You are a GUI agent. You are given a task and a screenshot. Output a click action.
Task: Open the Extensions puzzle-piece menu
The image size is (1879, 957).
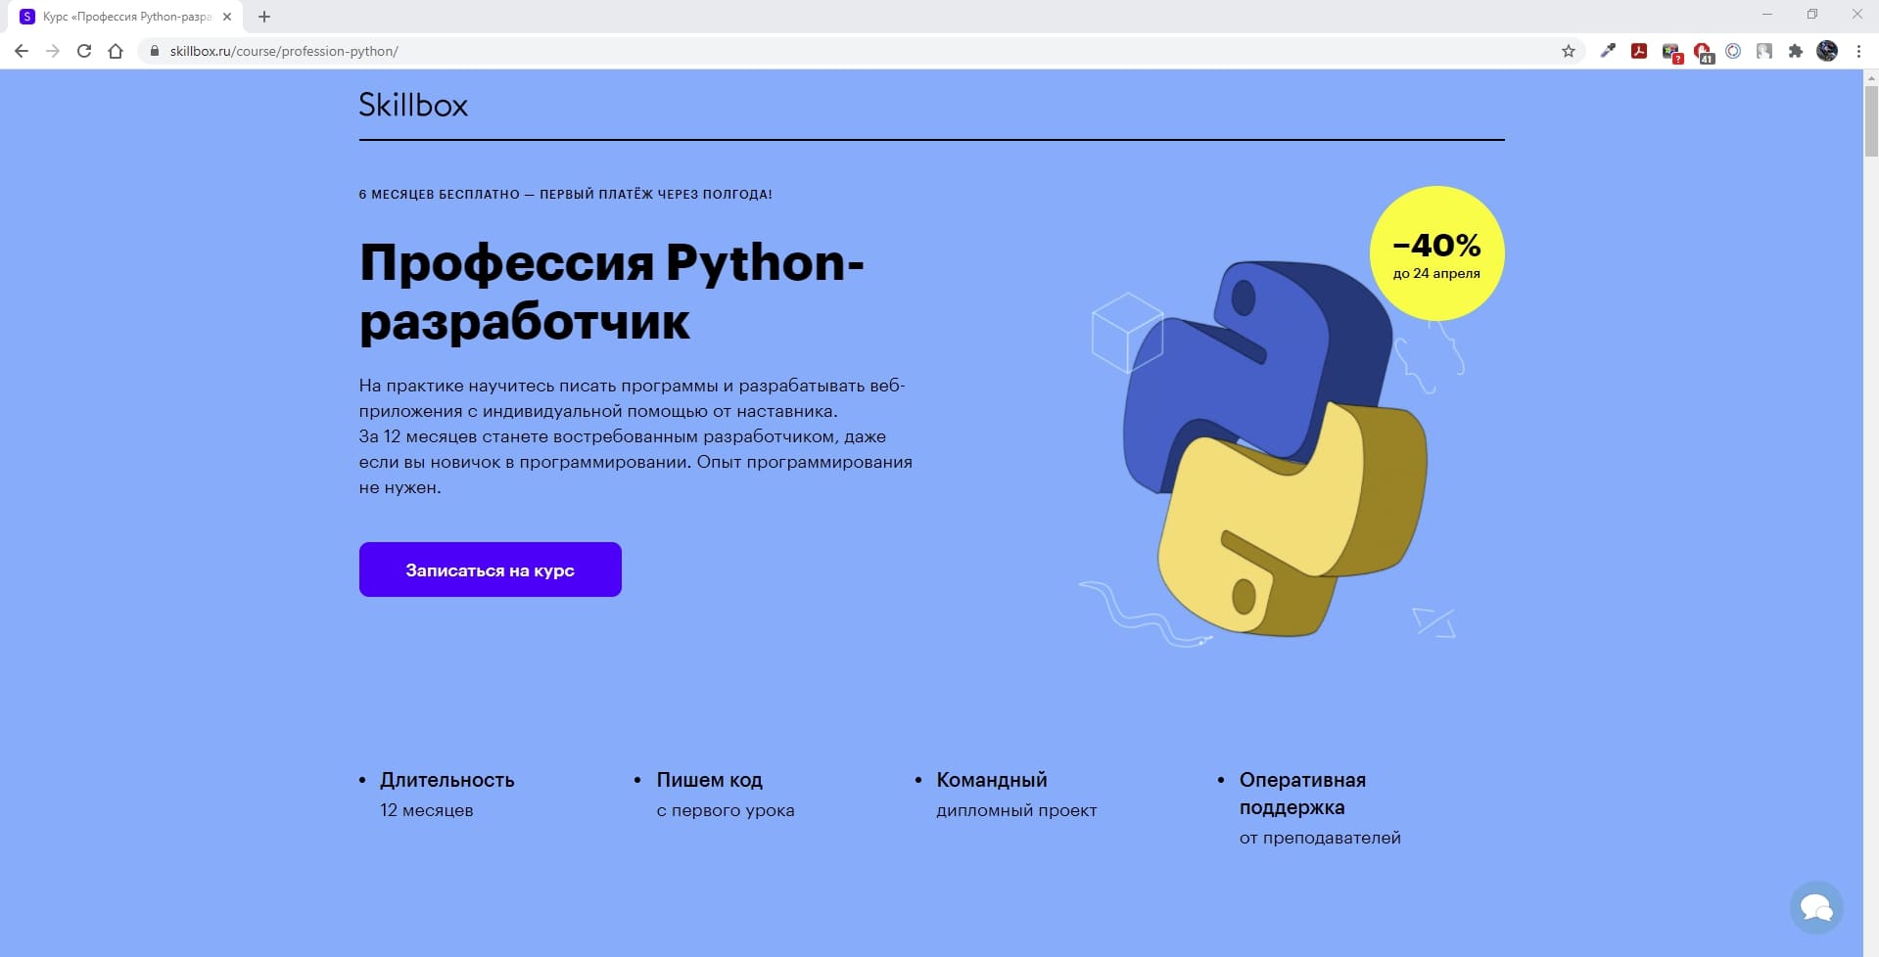[x=1796, y=51]
